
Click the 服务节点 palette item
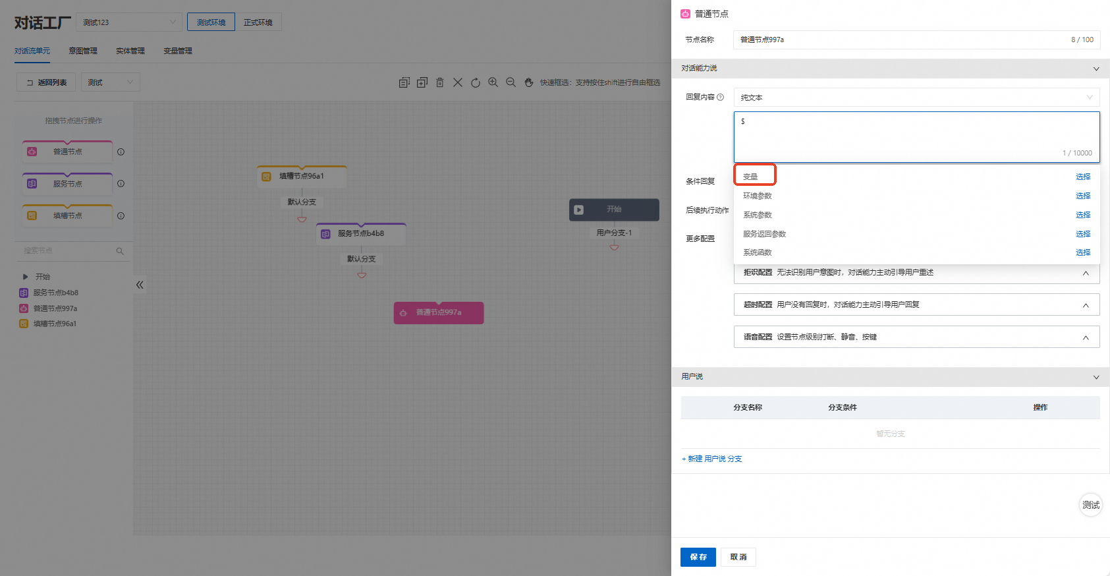pyautogui.click(x=67, y=184)
